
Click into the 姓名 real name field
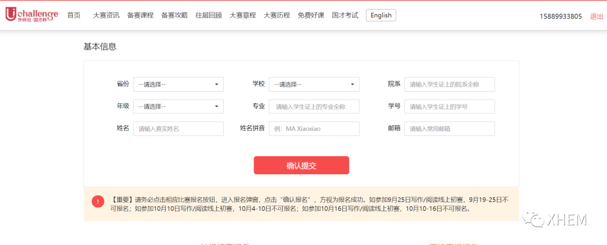click(x=178, y=129)
